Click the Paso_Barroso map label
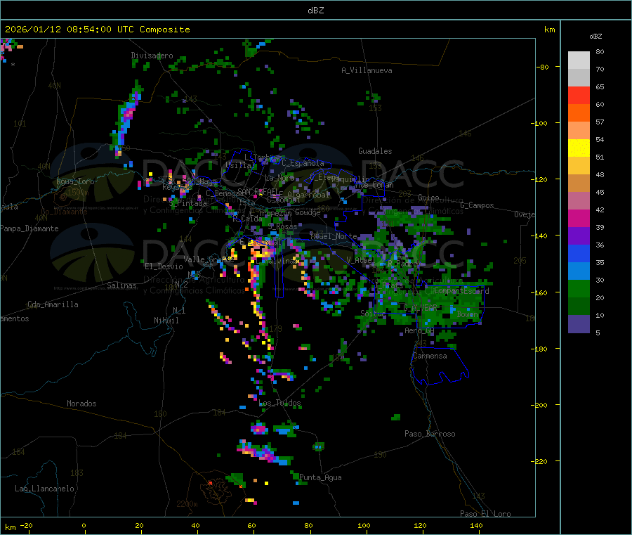Screen dimensions: 632x535 [430, 434]
